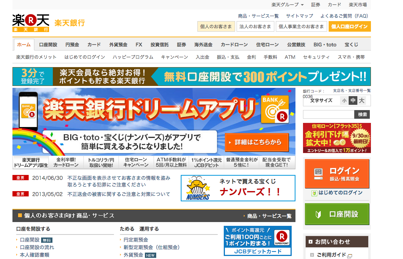Viewport: 403px width, 259px height.
Task: Open the JCBデビットカード promo banner
Action: pyautogui.click(x=257, y=241)
